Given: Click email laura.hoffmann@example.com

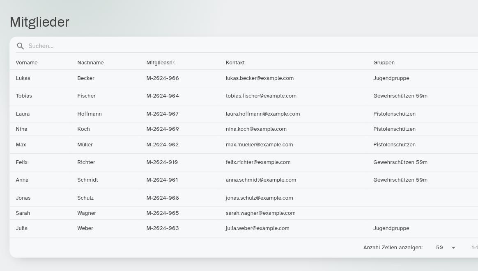Looking at the screenshot, I should pyautogui.click(x=263, y=114).
